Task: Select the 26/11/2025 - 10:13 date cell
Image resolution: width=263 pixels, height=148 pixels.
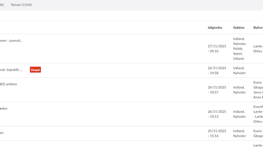Action: tap(217, 114)
